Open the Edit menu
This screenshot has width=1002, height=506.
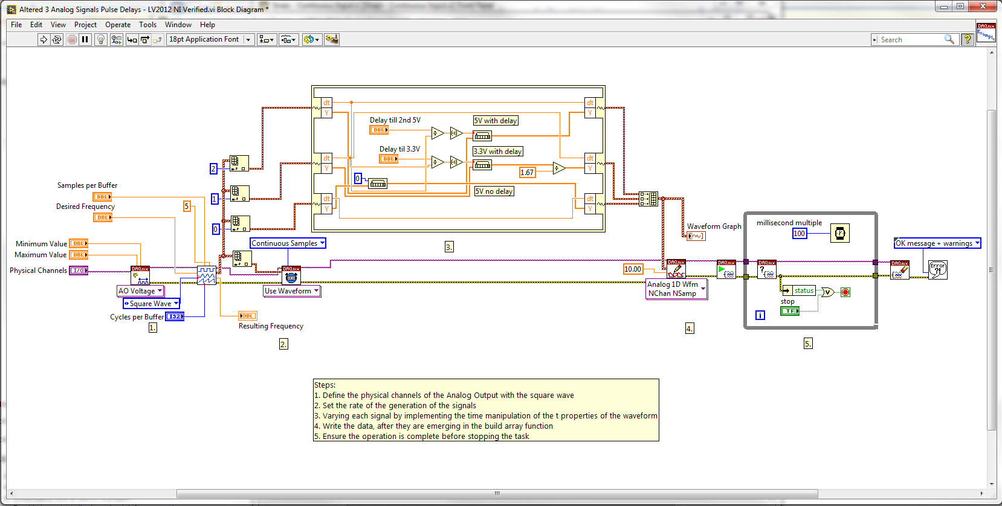pos(36,25)
